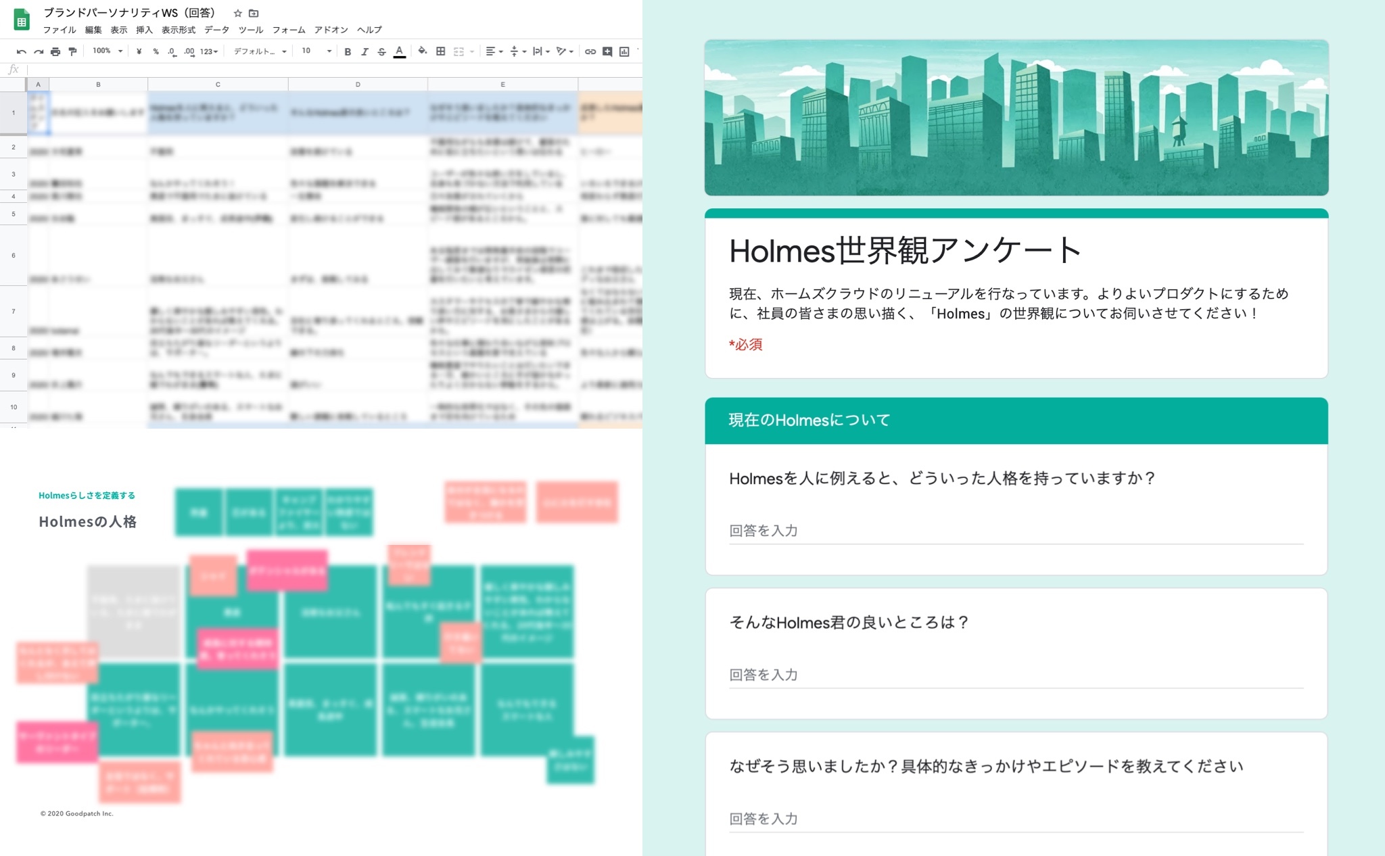Select column B header
The height and width of the screenshot is (856, 1385).
98,85
